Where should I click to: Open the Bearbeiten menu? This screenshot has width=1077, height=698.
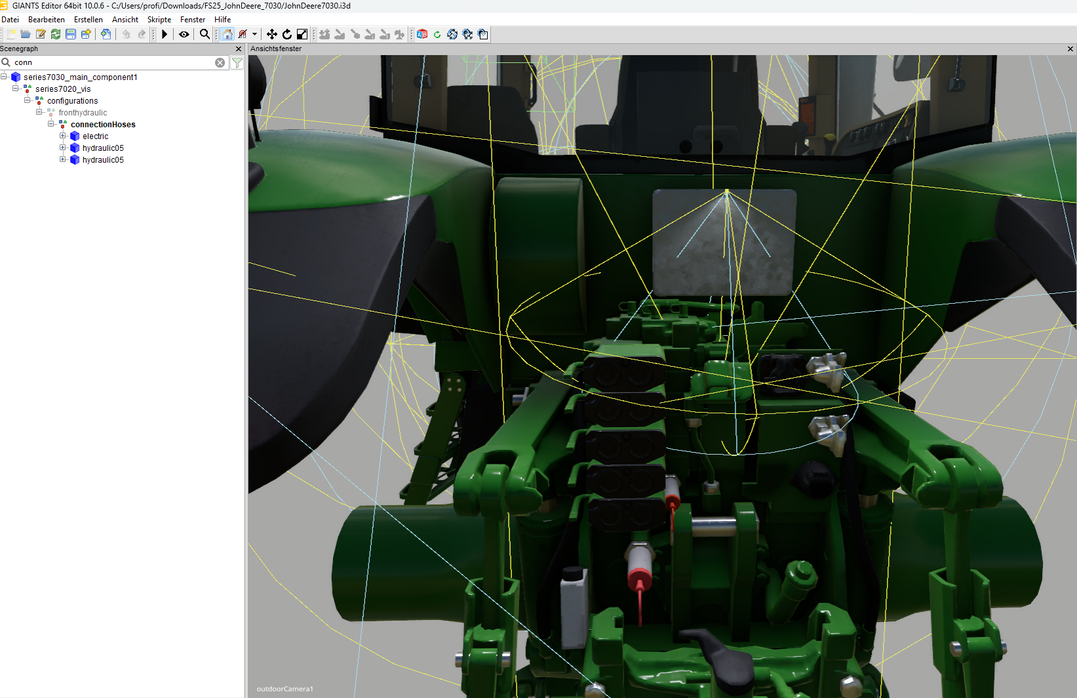click(x=46, y=20)
